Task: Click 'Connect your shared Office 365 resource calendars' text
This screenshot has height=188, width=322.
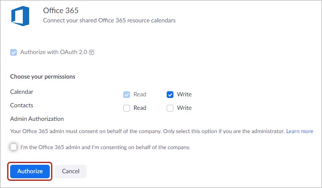Action: (109, 21)
